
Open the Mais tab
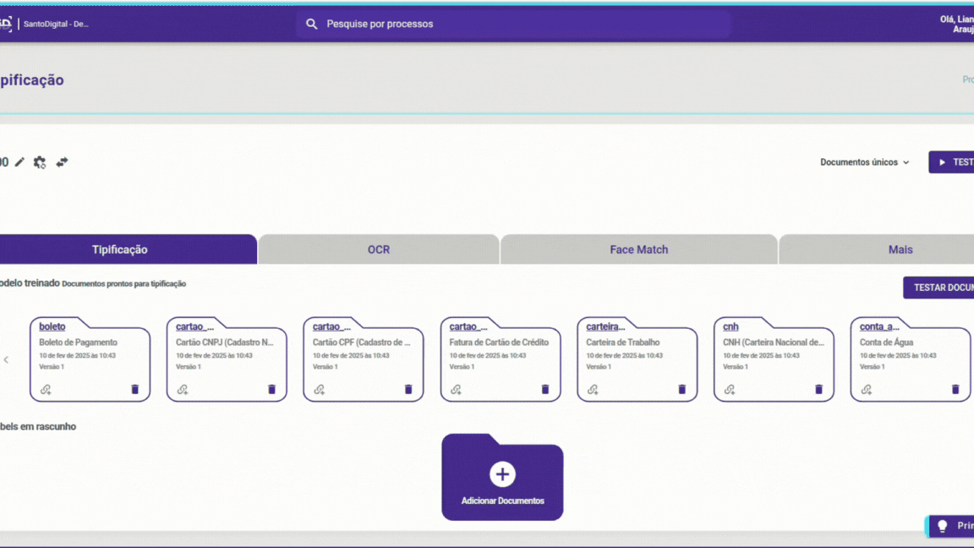[900, 249]
